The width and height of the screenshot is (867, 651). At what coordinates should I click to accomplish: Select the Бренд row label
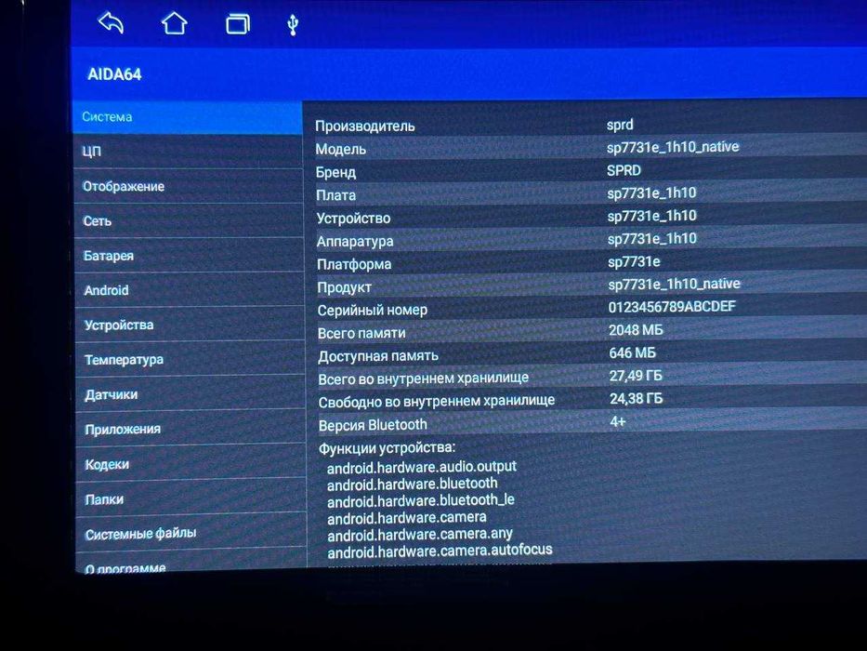335,172
